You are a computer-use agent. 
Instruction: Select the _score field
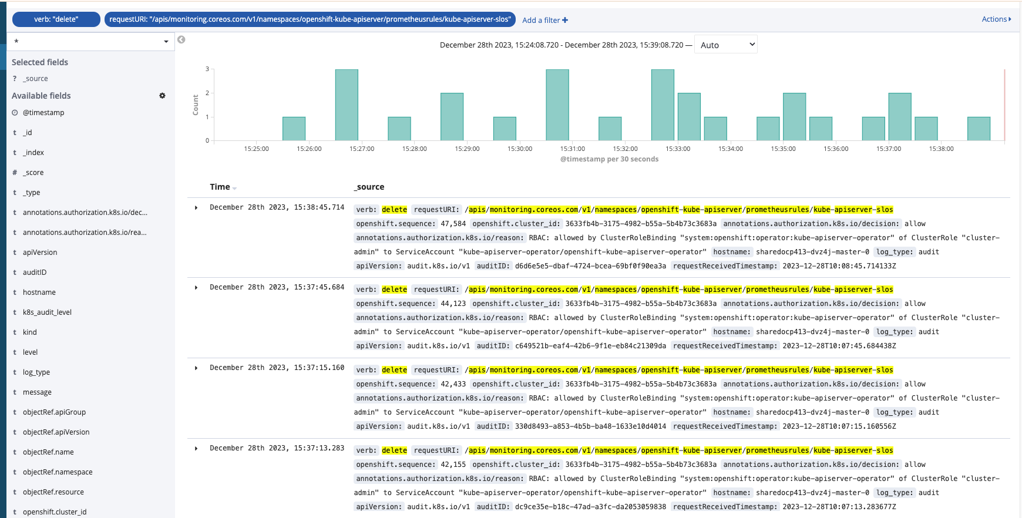pyautogui.click(x=33, y=173)
